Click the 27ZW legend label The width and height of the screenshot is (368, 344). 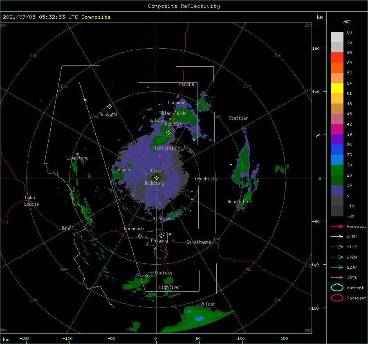pos(352,257)
